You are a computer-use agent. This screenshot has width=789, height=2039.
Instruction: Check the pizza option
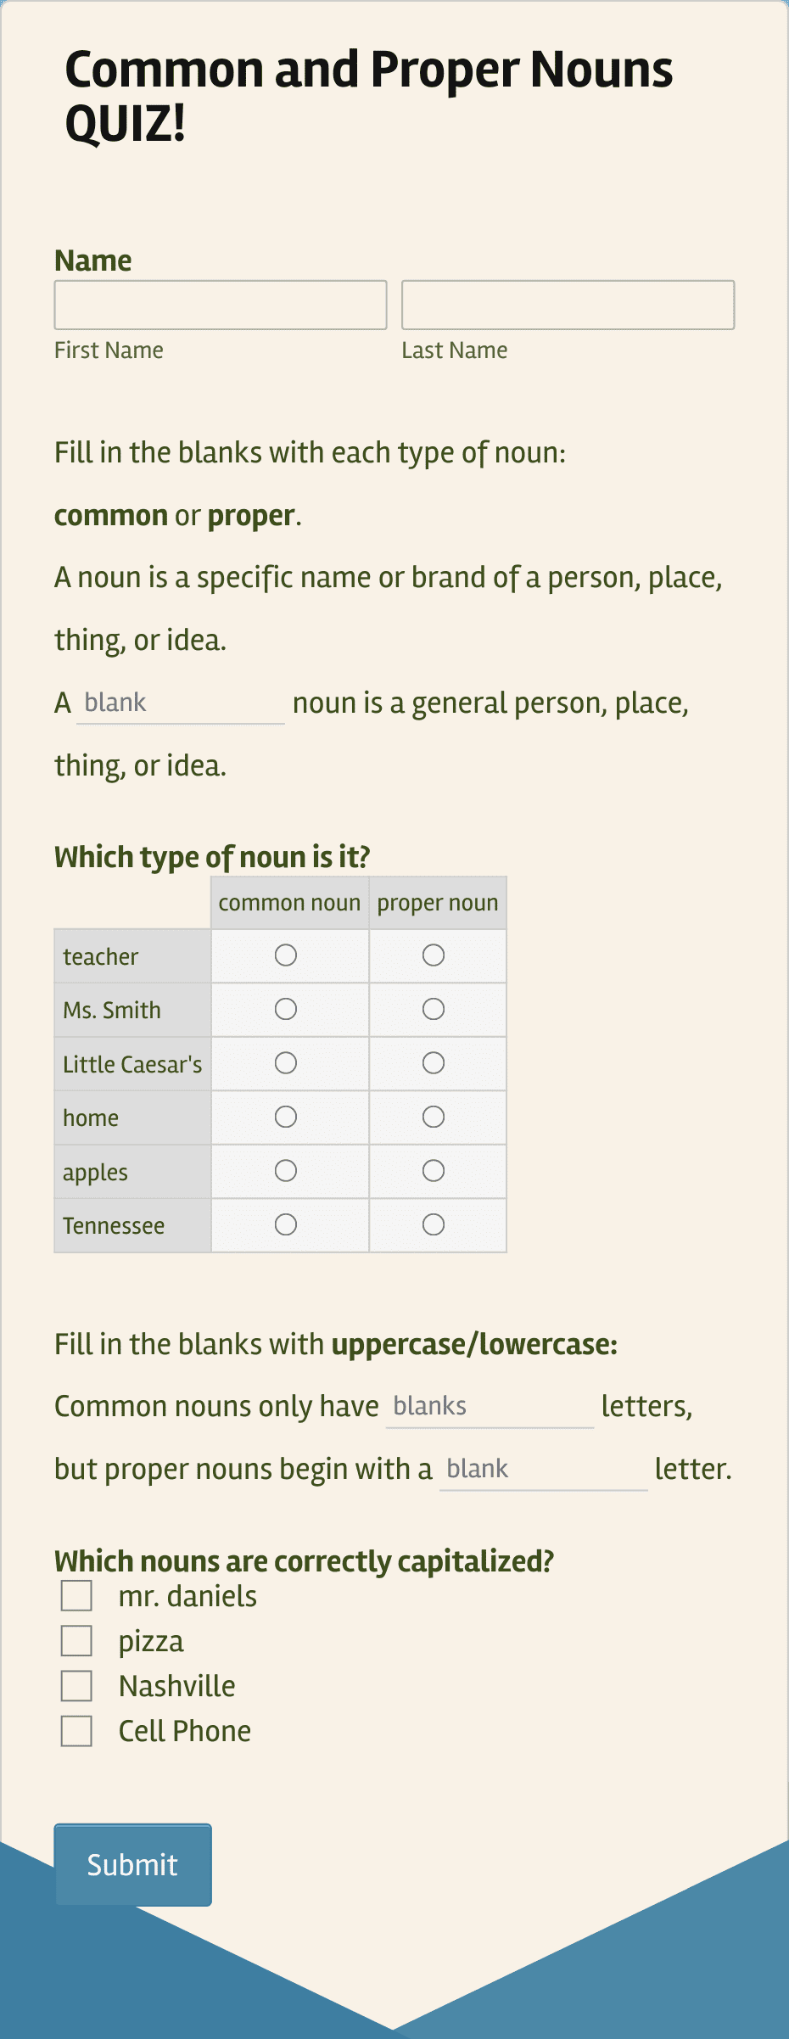pos(76,1640)
